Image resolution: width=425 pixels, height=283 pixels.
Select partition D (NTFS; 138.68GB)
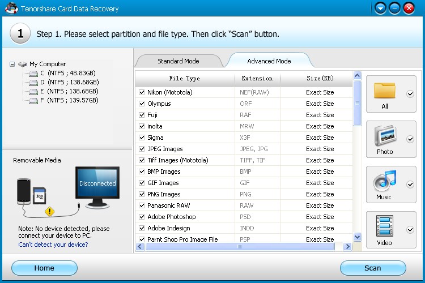(x=69, y=82)
